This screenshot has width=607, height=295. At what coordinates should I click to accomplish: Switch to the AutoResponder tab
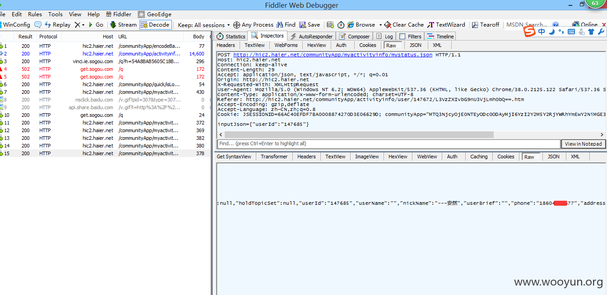point(311,37)
